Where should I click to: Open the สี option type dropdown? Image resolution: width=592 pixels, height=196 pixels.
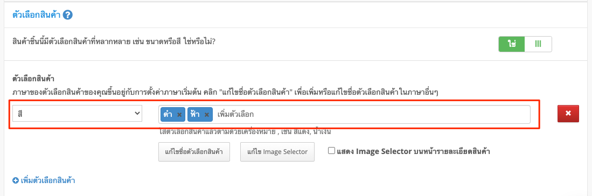coord(78,114)
